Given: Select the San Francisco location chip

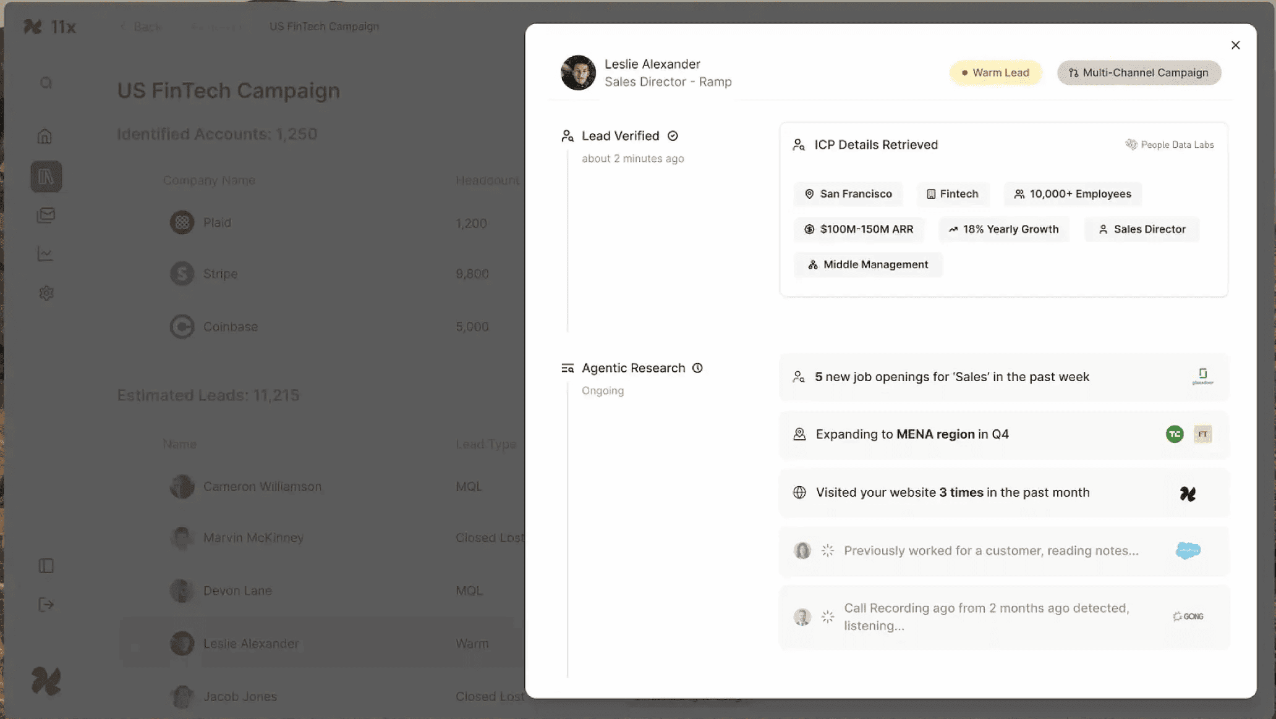Looking at the screenshot, I should pyautogui.click(x=848, y=194).
